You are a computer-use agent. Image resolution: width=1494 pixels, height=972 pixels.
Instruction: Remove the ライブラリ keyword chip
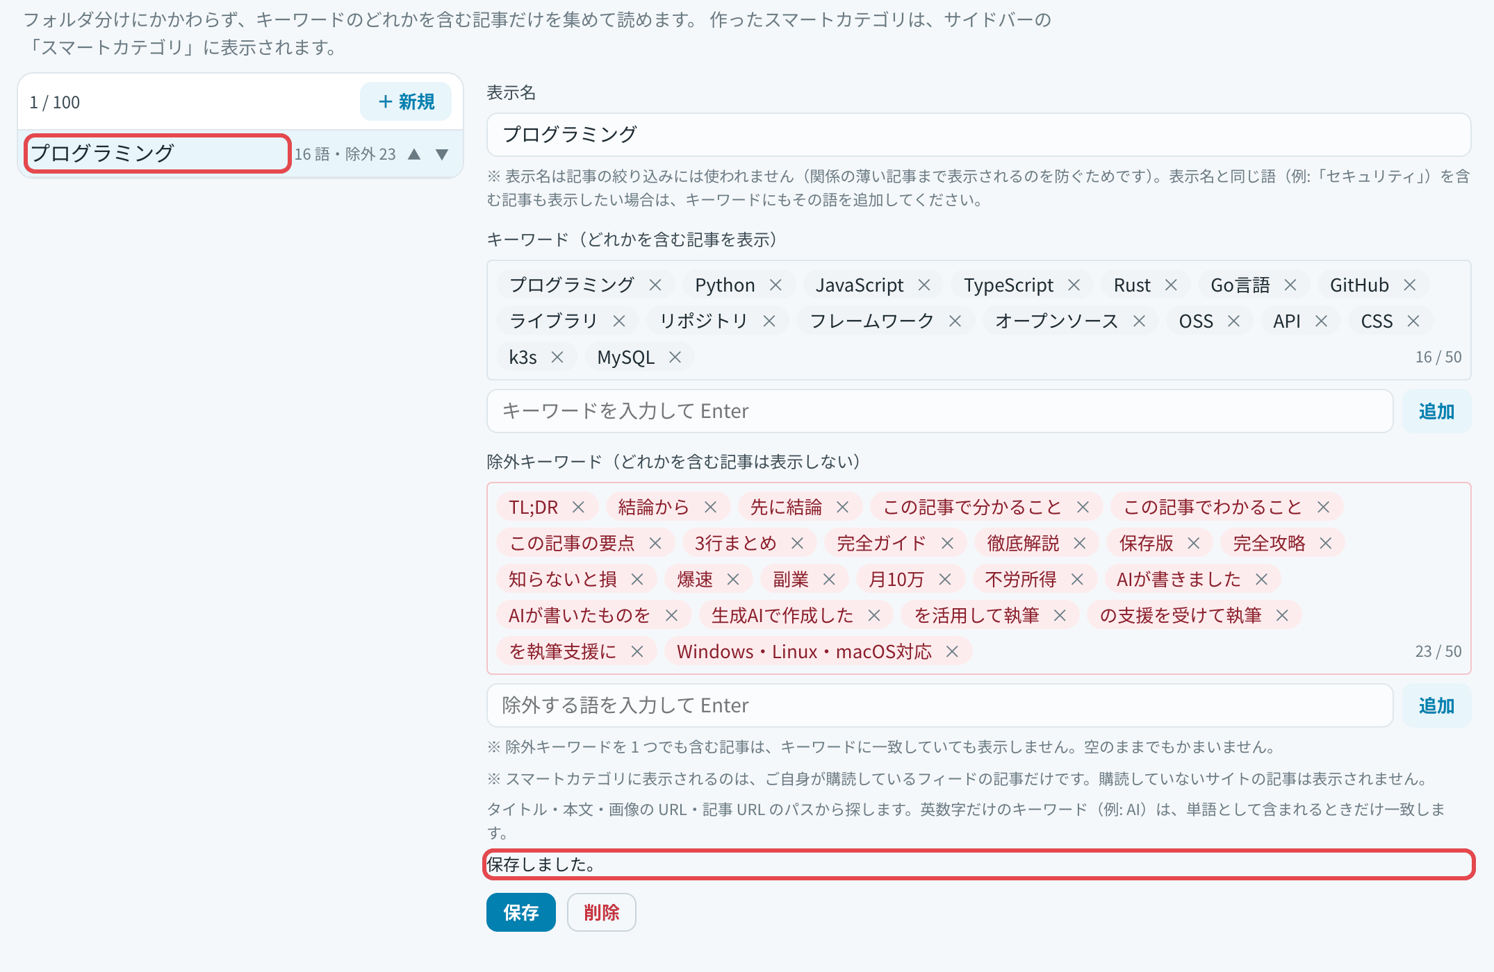pos(619,321)
